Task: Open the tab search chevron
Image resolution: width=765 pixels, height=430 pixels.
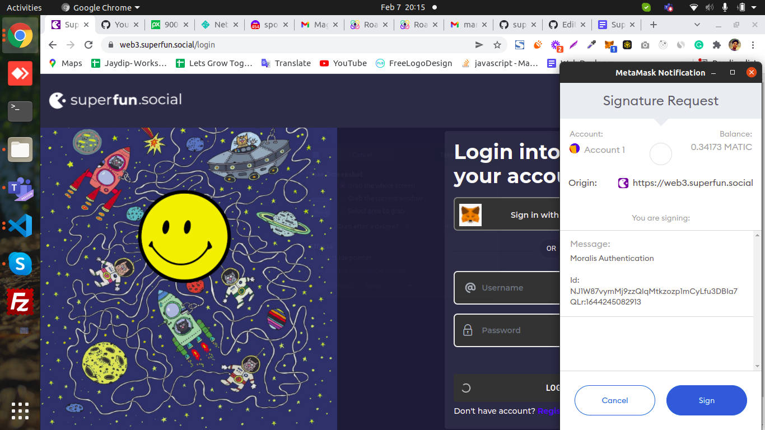Action: pos(697,25)
